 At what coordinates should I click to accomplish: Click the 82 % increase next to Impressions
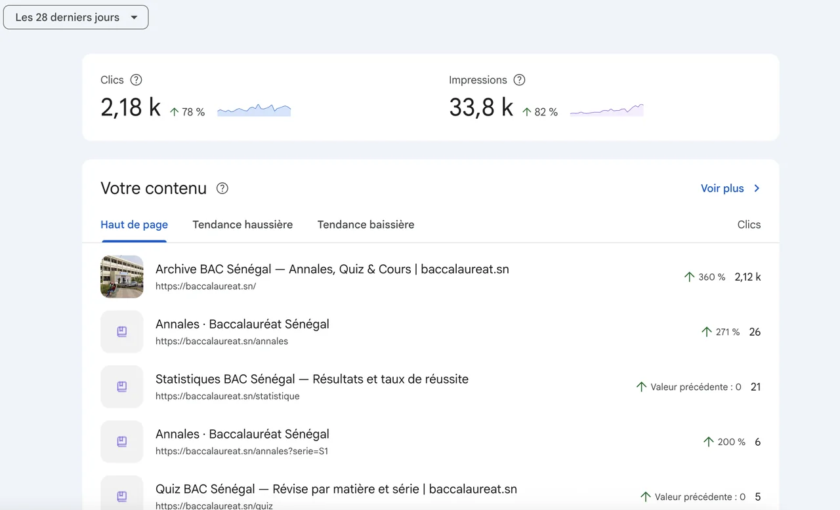click(540, 112)
